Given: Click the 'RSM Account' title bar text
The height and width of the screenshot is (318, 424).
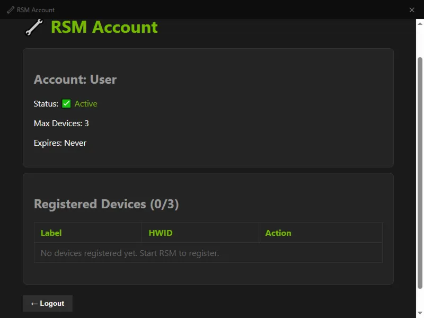Looking at the screenshot, I should coord(36,10).
